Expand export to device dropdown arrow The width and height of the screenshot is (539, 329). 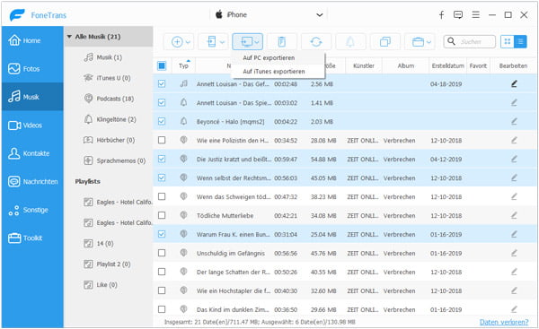[222, 42]
